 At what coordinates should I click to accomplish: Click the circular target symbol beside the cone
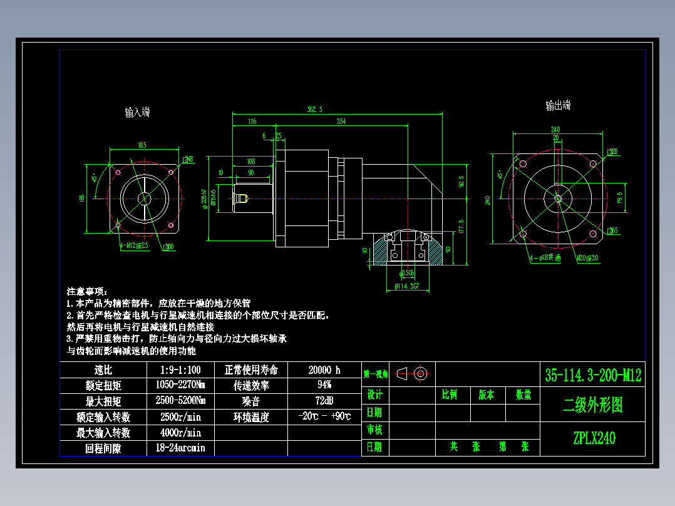(x=420, y=373)
